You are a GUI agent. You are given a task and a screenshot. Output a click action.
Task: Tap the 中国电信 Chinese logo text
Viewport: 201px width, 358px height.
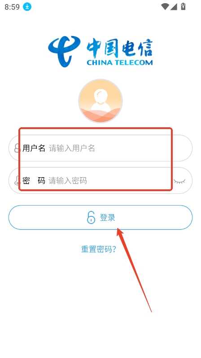click(119, 48)
